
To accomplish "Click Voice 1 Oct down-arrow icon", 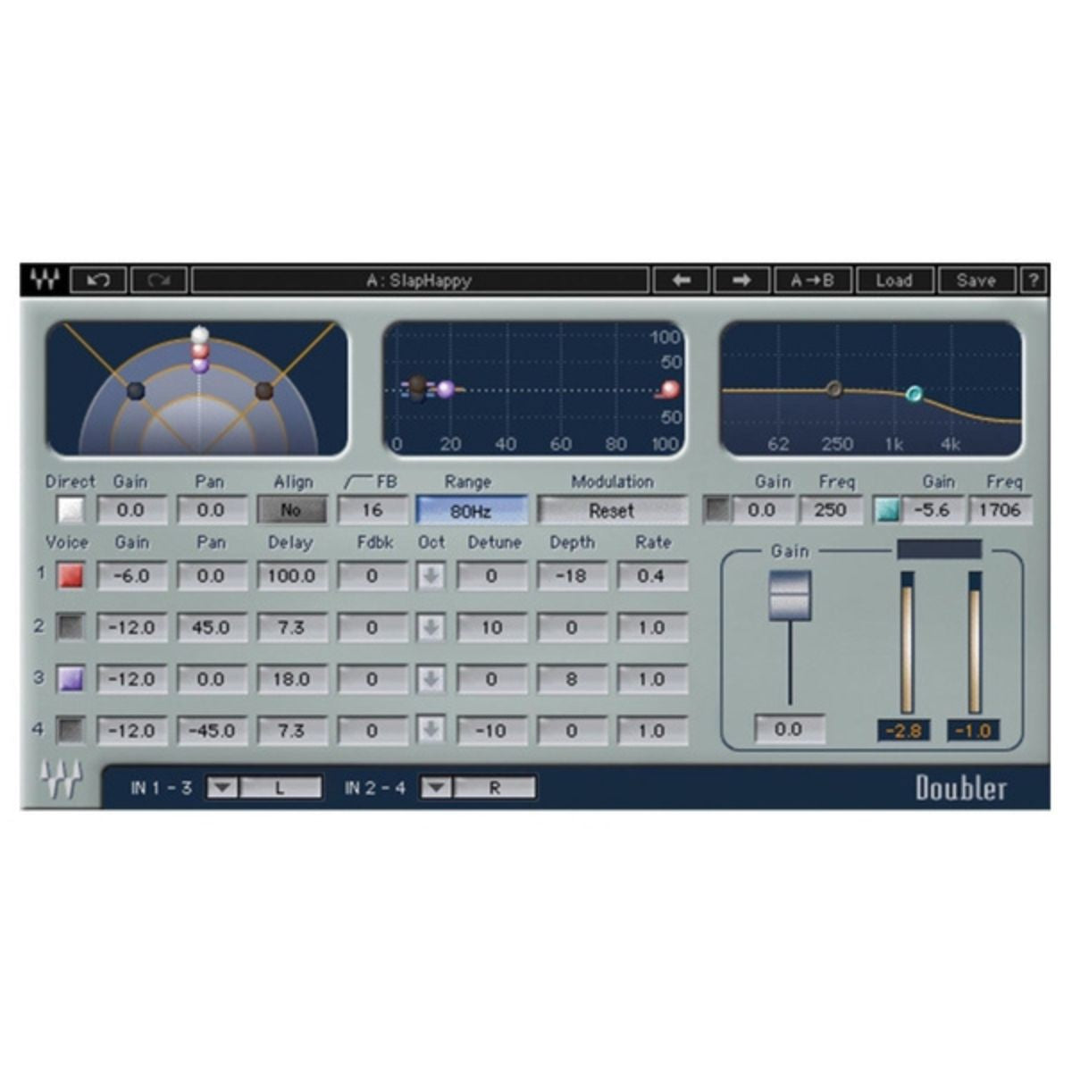I will pos(431,575).
